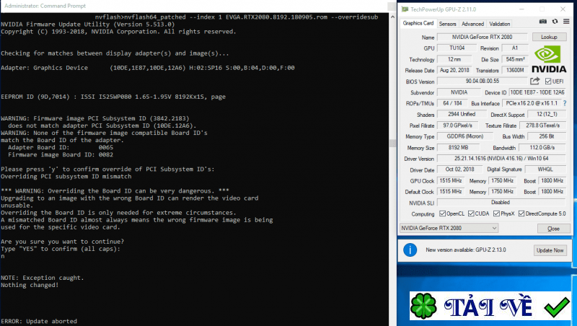Toggle the UEFI checkbox
577x326 pixels.
point(548,81)
